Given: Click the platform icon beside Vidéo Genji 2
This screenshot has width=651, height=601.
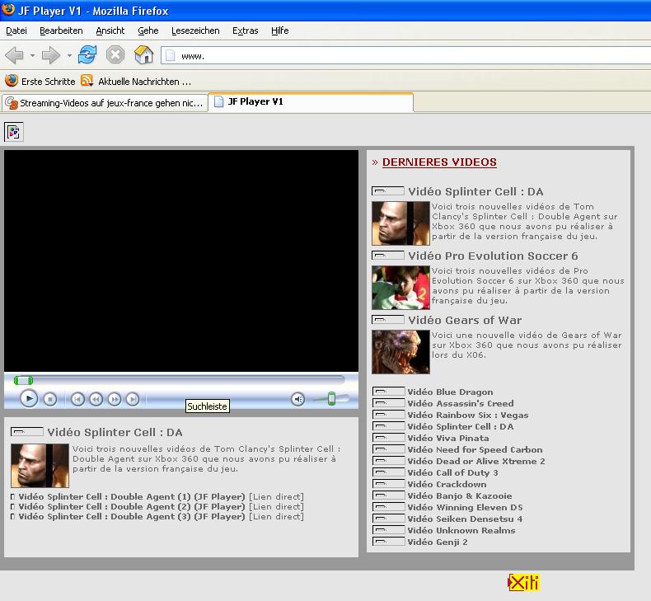Looking at the screenshot, I should click(x=389, y=541).
